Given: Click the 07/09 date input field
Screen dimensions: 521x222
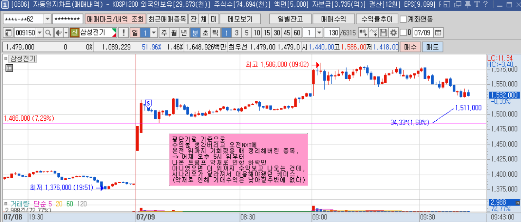Looking at the screenshot, I should coord(422,33).
